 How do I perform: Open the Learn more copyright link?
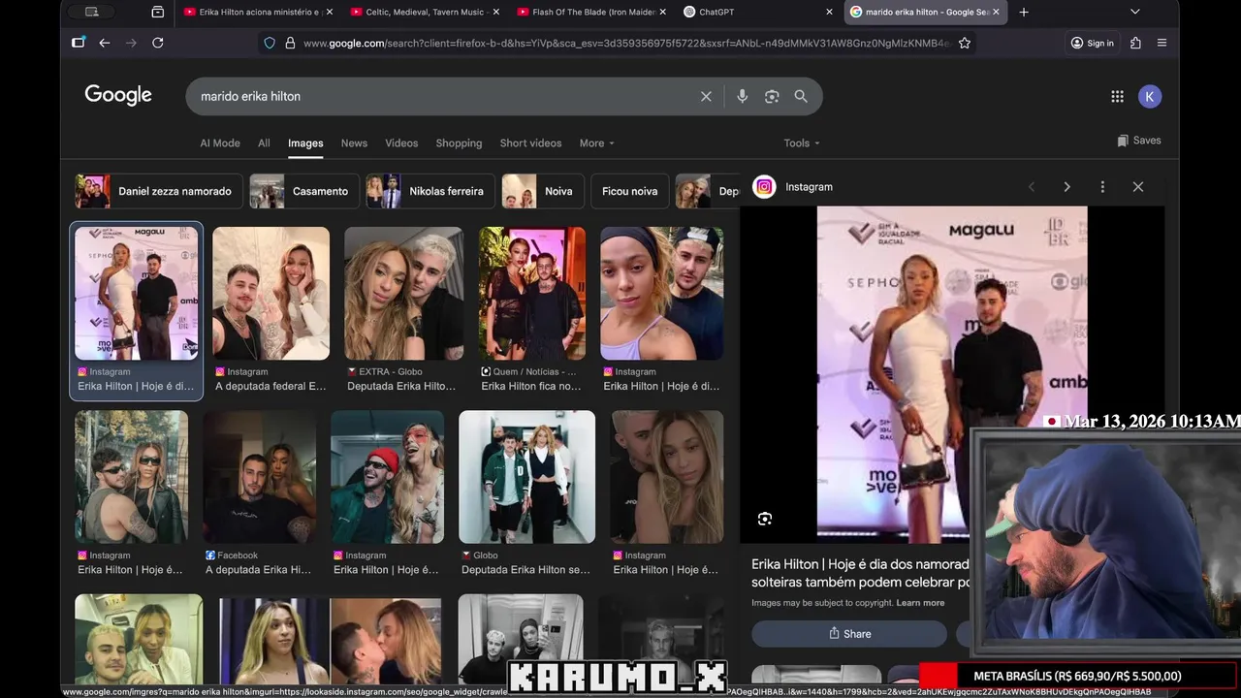[920, 603]
